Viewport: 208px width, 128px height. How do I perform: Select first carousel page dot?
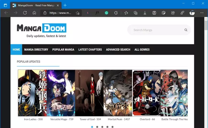[92, 127]
